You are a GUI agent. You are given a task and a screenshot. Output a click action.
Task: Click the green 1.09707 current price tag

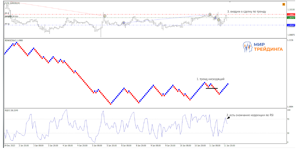291,18
